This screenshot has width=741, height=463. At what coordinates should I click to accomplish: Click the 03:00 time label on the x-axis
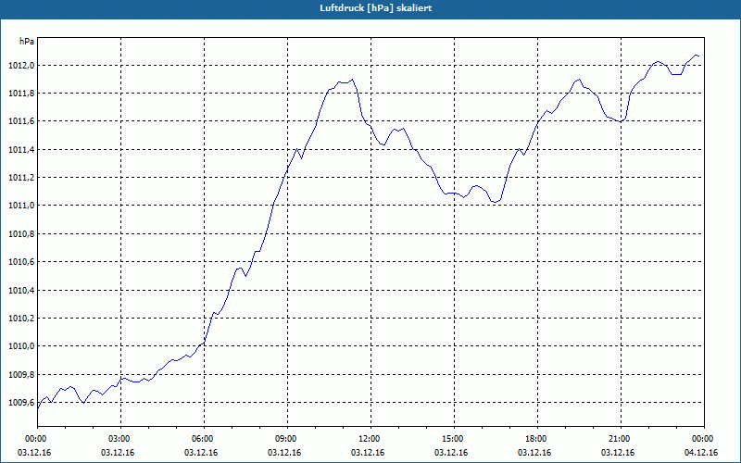pyautogui.click(x=121, y=439)
